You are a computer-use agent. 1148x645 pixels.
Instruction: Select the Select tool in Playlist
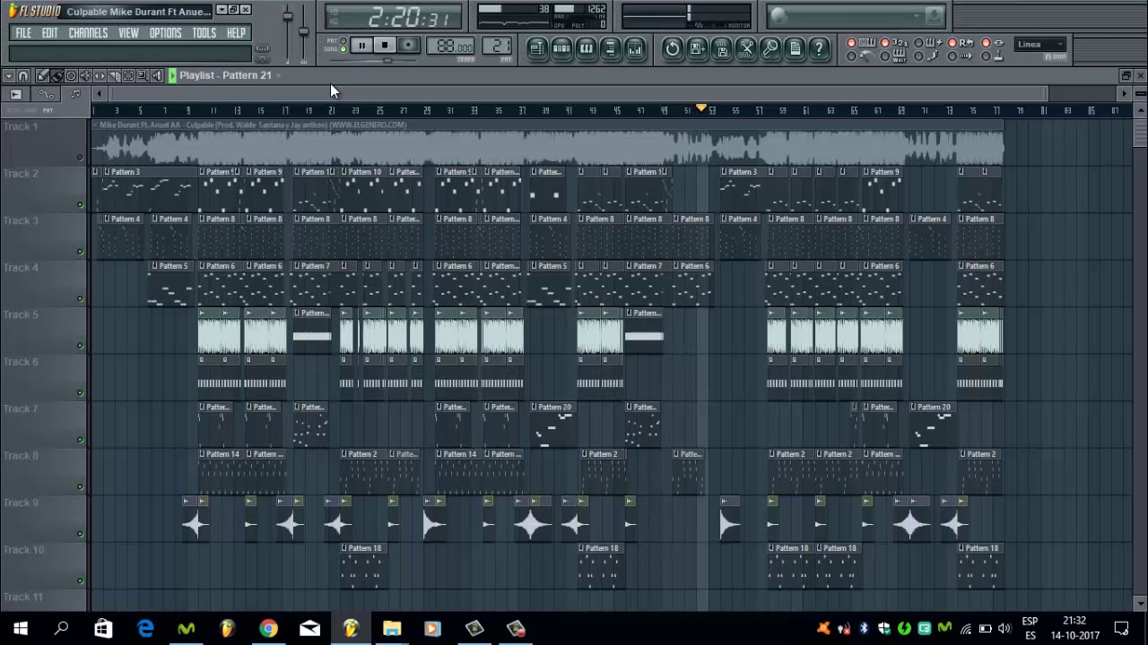click(x=128, y=76)
